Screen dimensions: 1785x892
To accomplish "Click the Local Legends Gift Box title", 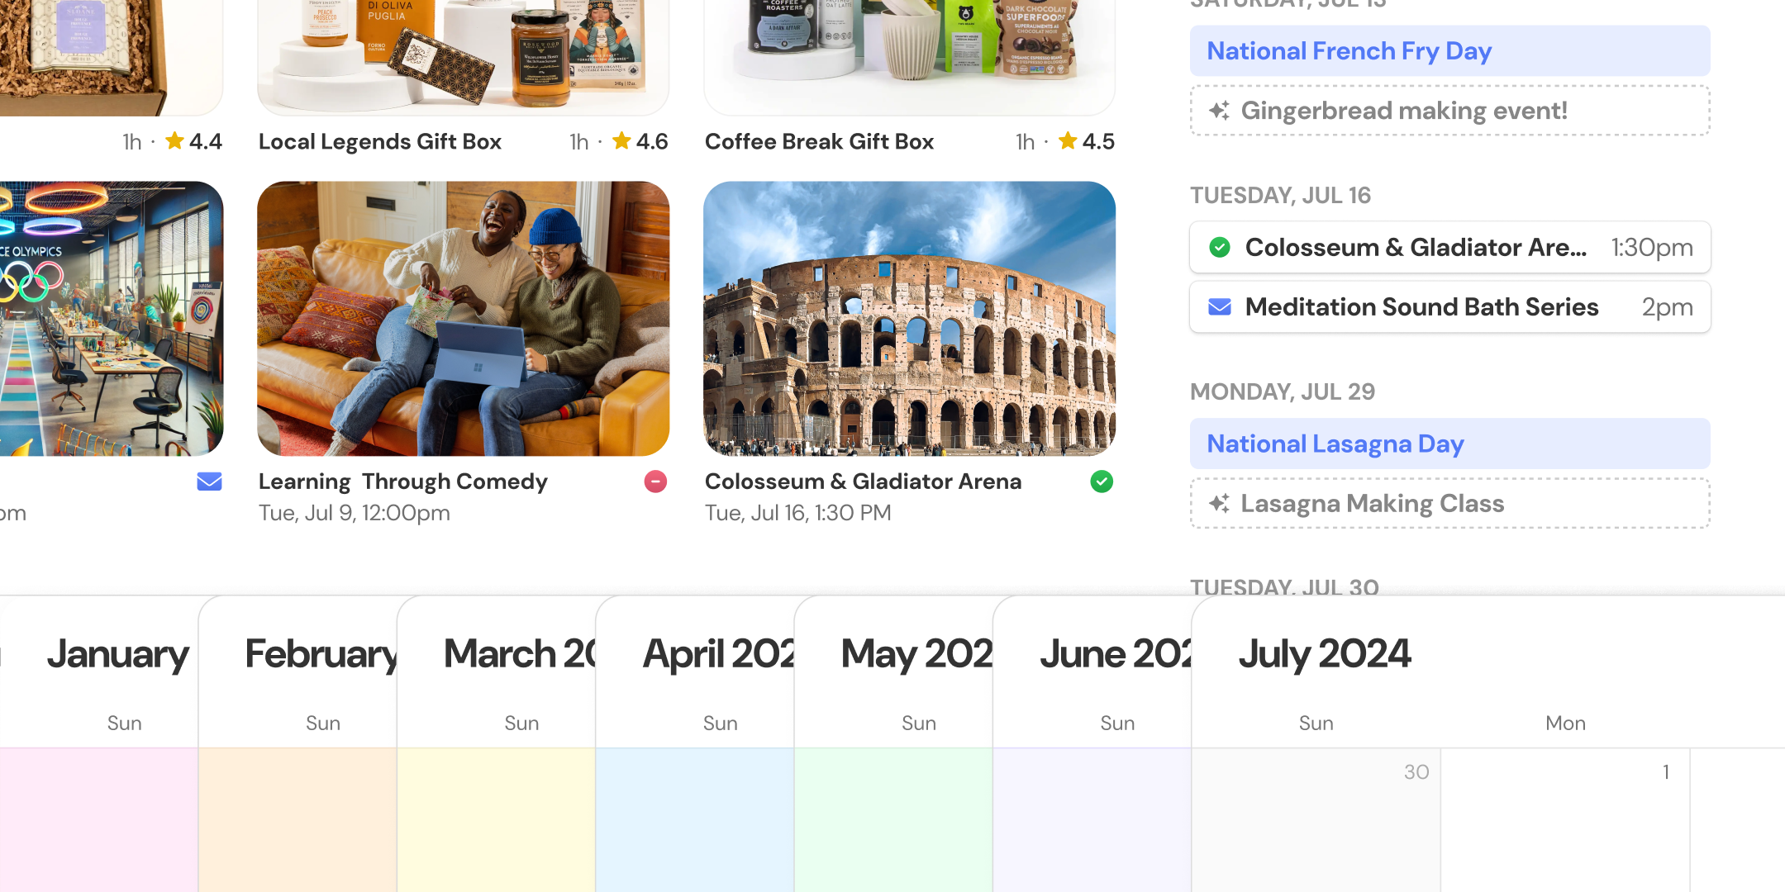I will click(380, 141).
